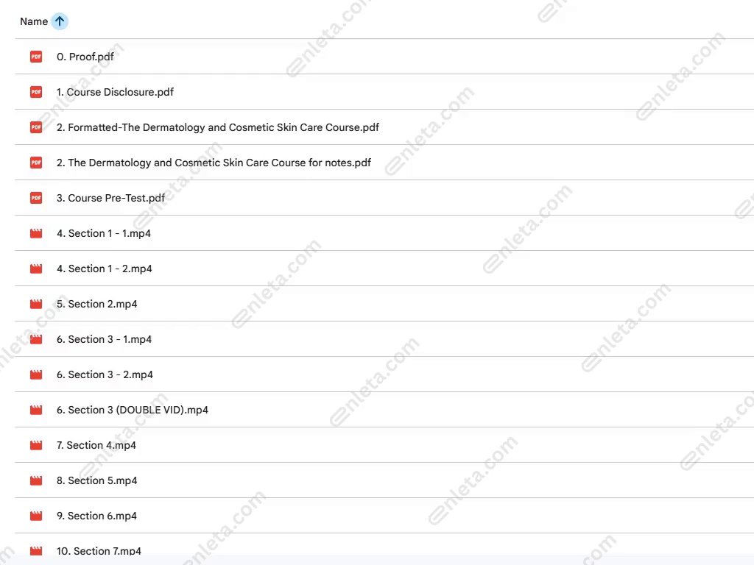Click the PDF icon for Course Disclosure
The image size is (754, 565).
[x=36, y=92]
